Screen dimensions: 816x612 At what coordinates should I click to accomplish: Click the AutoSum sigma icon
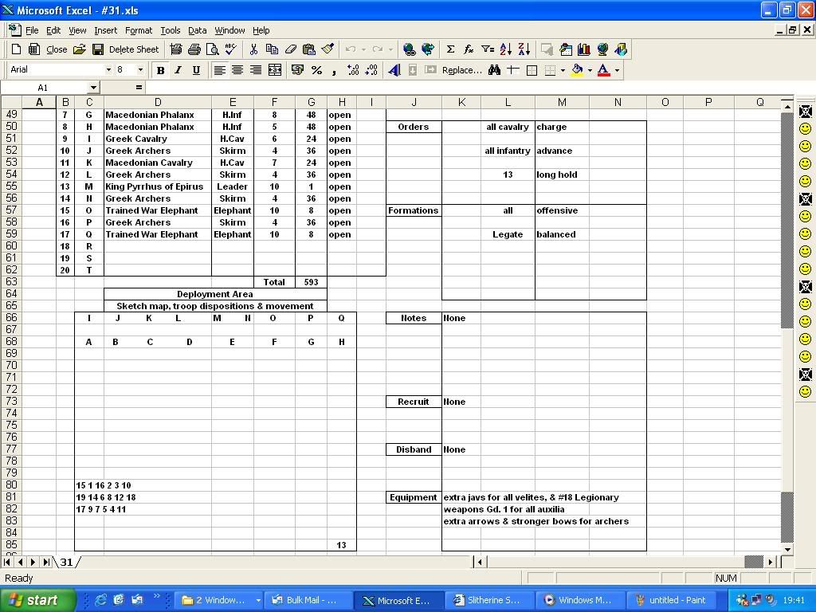(x=450, y=49)
